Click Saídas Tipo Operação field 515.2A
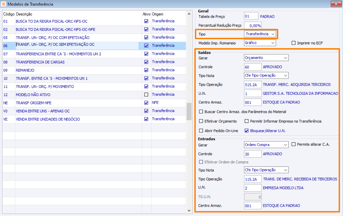 coord(253,85)
